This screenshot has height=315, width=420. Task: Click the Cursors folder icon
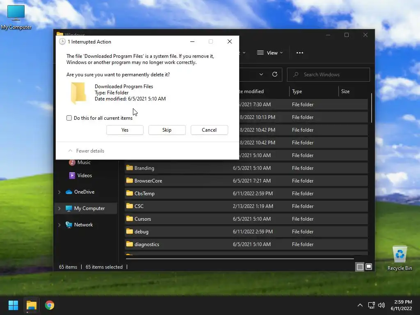(x=130, y=219)
